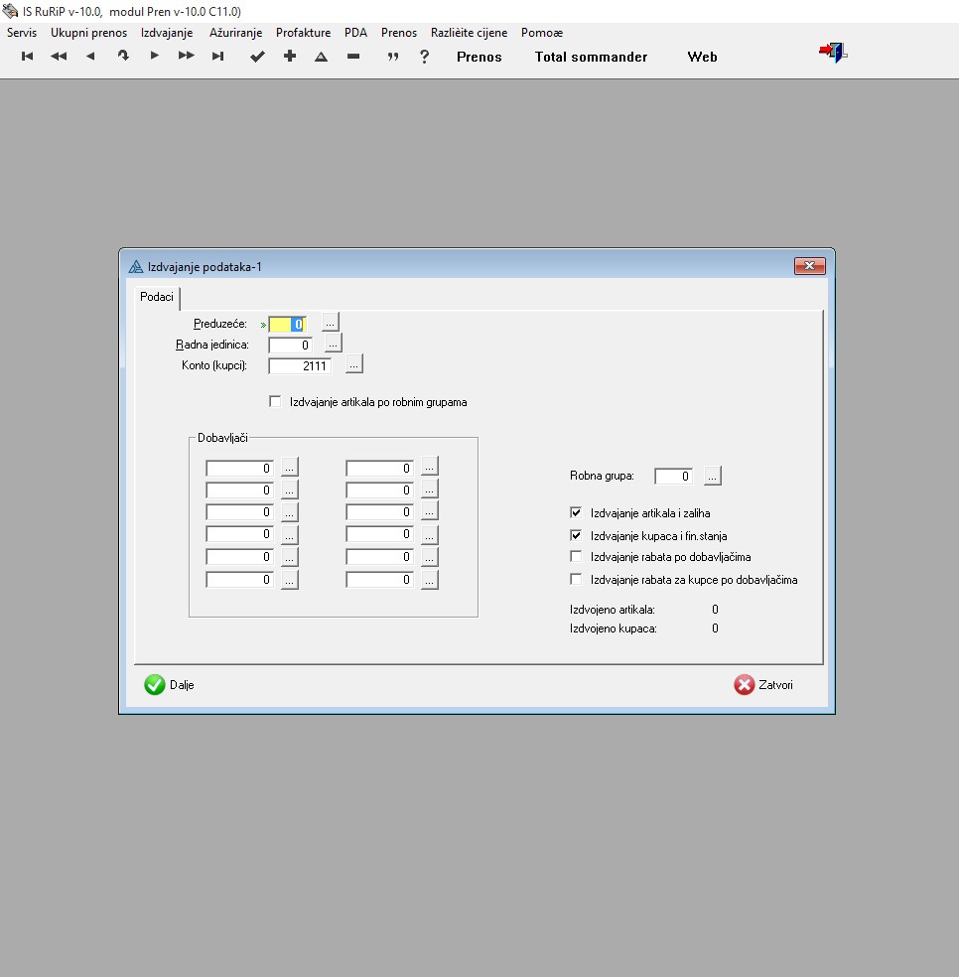Open the Izdvajanje menu

[166, 33]
